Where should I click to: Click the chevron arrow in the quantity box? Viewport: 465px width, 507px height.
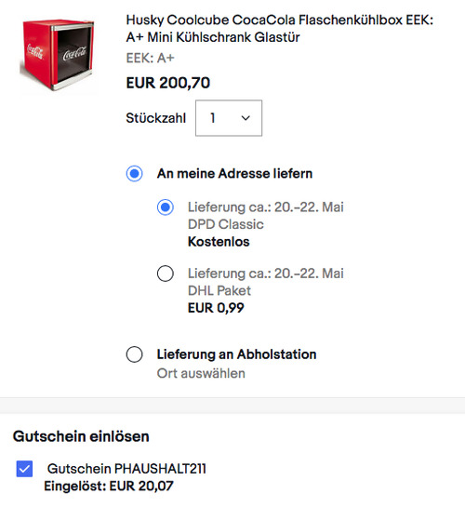[x=246, y=118]
